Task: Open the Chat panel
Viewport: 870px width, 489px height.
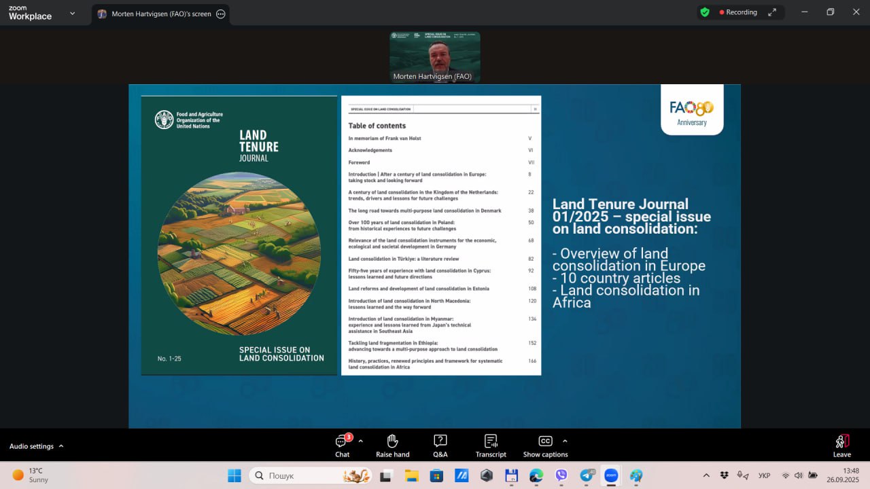Action: point(342,446)
